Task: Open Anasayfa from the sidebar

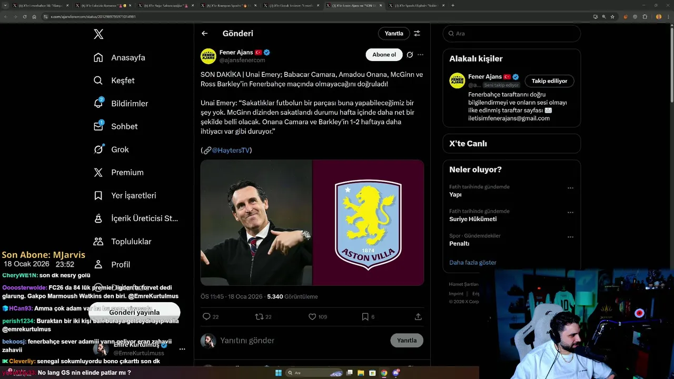Action: click(x=119, y=57)
